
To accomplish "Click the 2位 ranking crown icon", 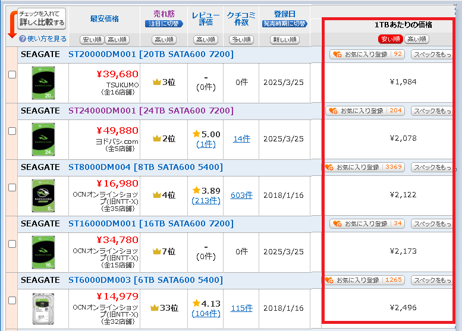I will (157, 138).
